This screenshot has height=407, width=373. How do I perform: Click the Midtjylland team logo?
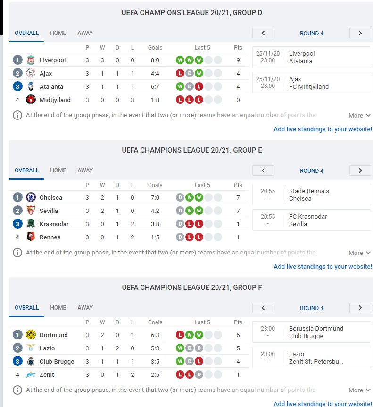tap(31, 100)
